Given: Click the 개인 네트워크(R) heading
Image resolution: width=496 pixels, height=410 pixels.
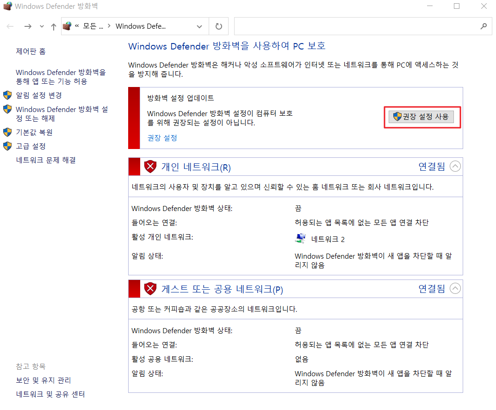Looking at the screenshot, I should tap(196, 167).
